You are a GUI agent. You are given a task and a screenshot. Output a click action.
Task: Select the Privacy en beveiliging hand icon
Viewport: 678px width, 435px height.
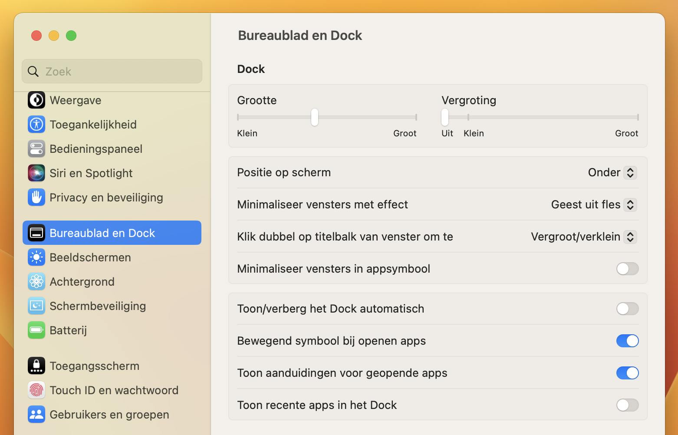(x=36, y=198)
